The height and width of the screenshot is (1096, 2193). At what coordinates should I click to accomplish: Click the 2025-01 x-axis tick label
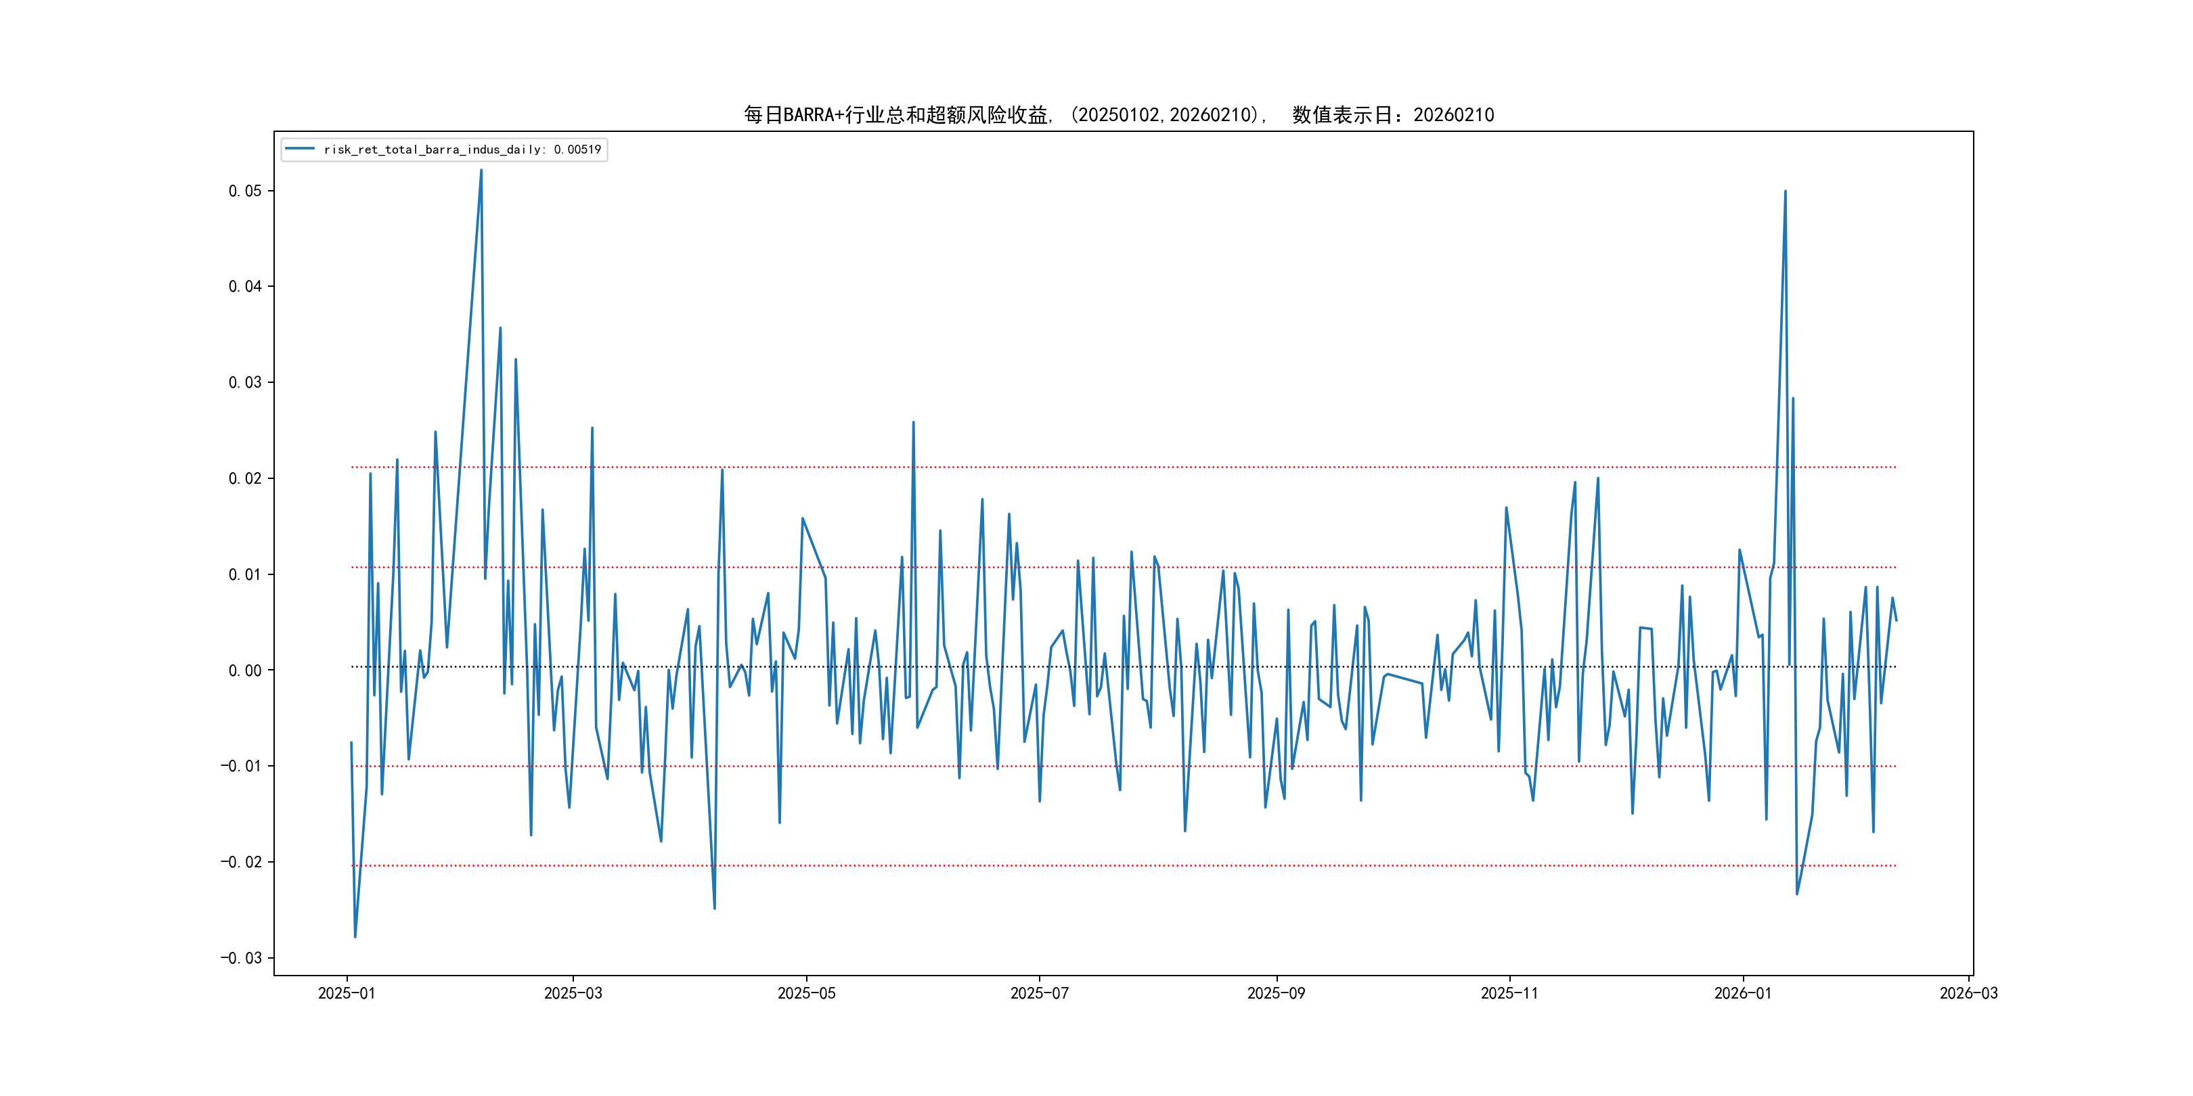point(347,993)
